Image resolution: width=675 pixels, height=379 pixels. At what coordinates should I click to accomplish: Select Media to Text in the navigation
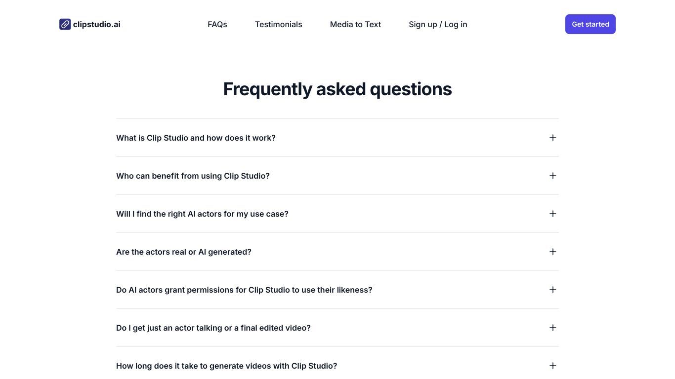pos(355,24)
